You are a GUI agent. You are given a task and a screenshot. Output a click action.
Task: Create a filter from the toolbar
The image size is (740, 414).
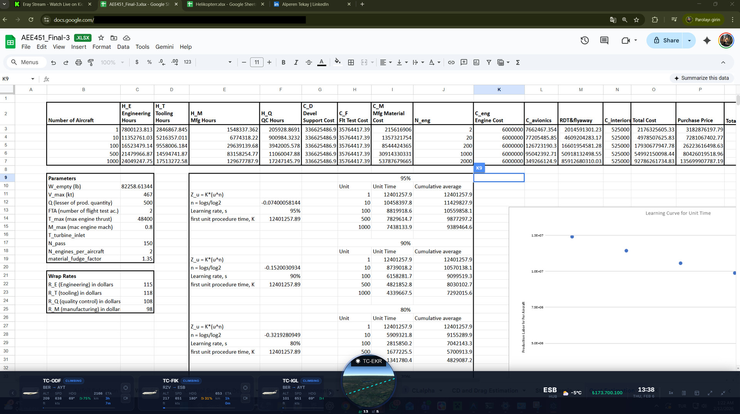click(489, 62)
